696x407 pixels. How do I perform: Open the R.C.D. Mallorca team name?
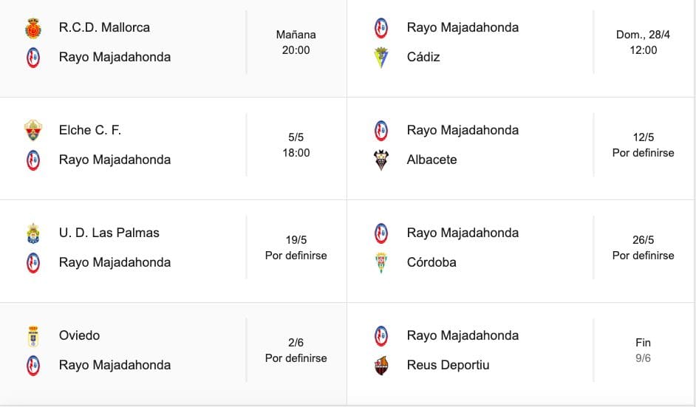coord(104,27)
